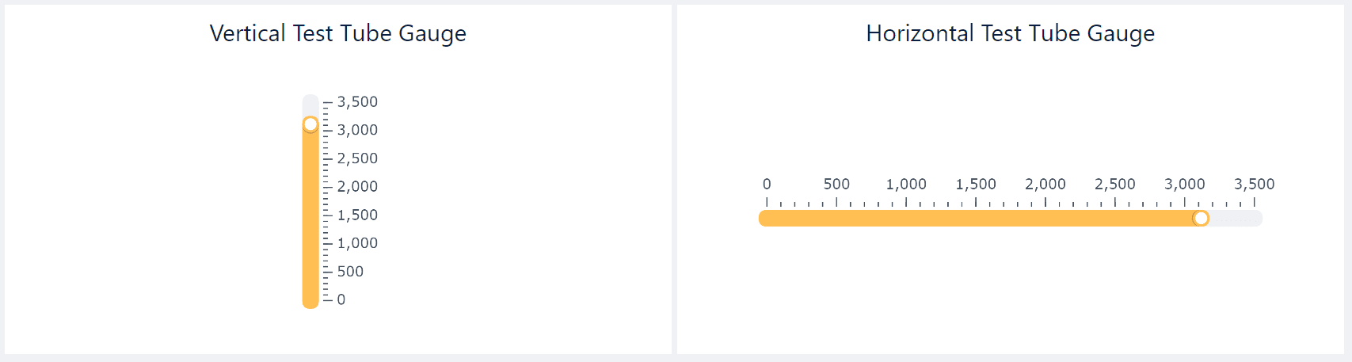Click the 1,500 label on vertical gauge
Image resolution: width=1352 pixels, height=362 pixels.
(x=357, y=215)
